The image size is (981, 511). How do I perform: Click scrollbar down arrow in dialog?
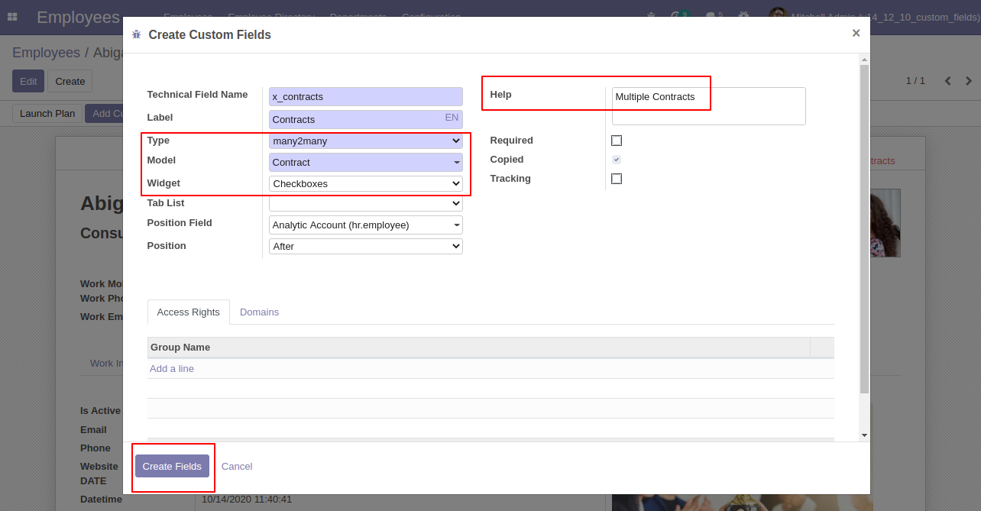(864, 435)
